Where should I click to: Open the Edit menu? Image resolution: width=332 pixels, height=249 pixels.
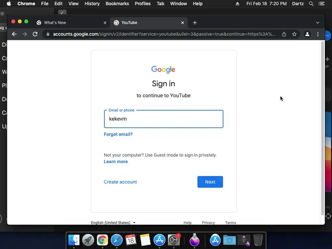coord(58,4)
